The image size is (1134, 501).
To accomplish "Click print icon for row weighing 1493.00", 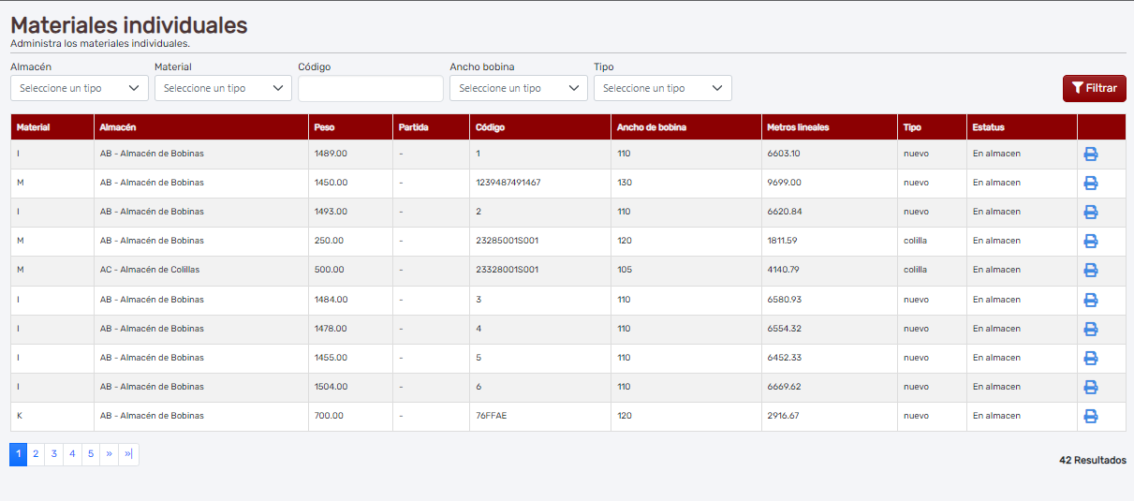I will (x=1090, y=212).
